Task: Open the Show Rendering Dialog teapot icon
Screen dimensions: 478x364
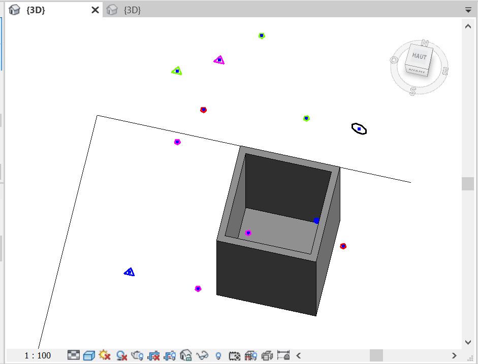Action: (138, 355)
